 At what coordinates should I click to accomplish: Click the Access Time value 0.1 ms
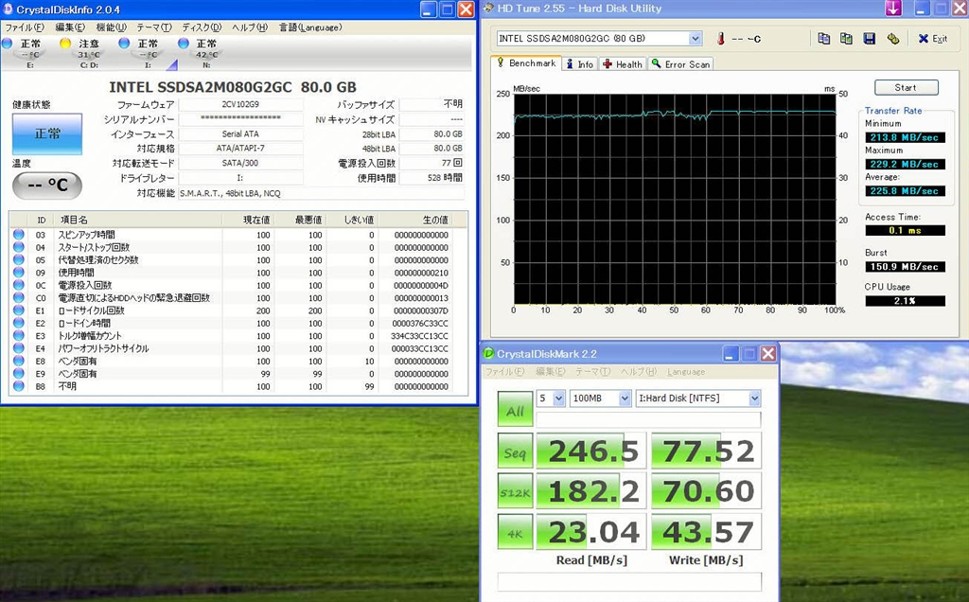(905, 231)
